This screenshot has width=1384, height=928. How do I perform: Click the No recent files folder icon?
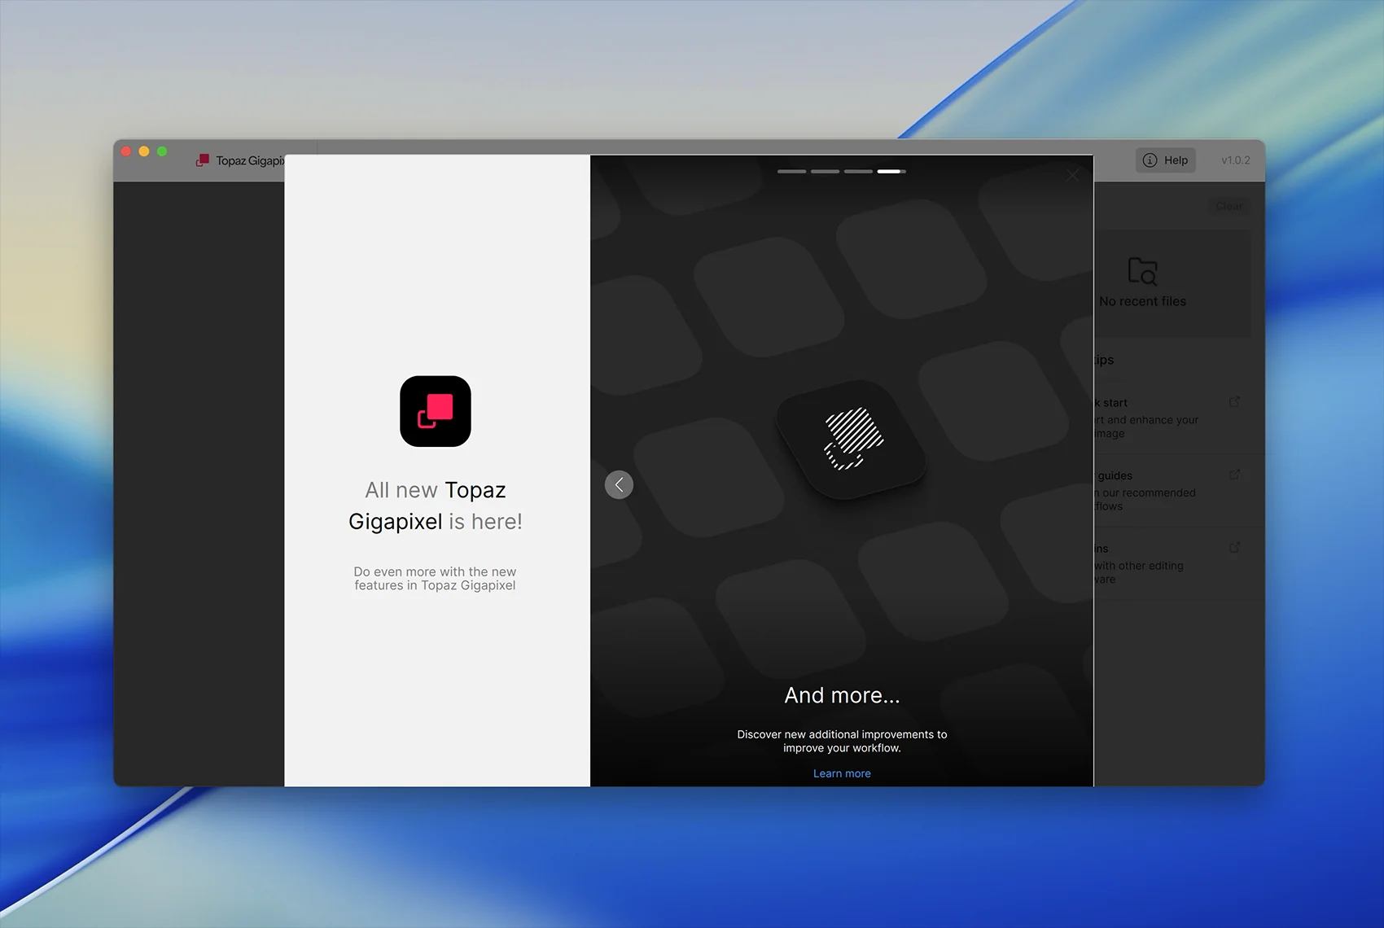tap(1142, 271)
